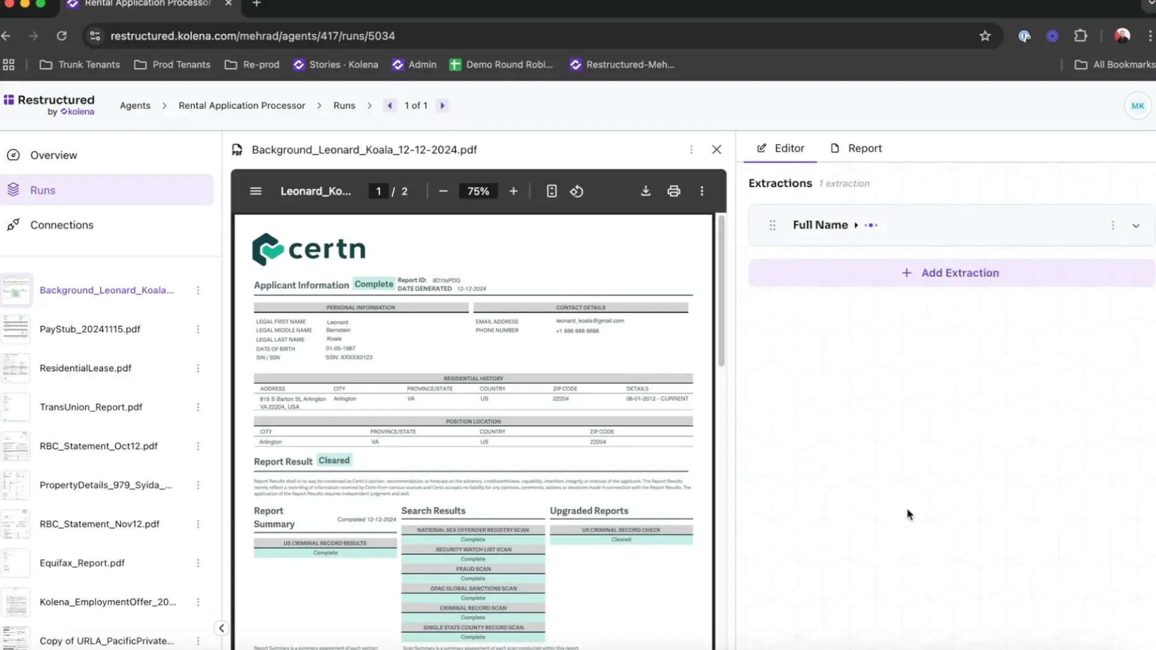Select the fit-to-page view icon

click(x=552, y=191)
